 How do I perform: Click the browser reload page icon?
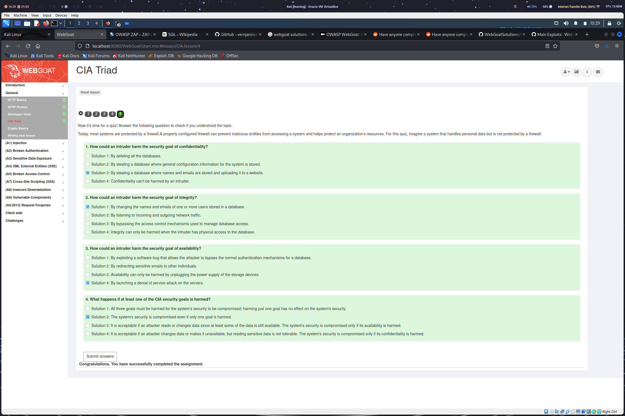click(x=28, y=46)
